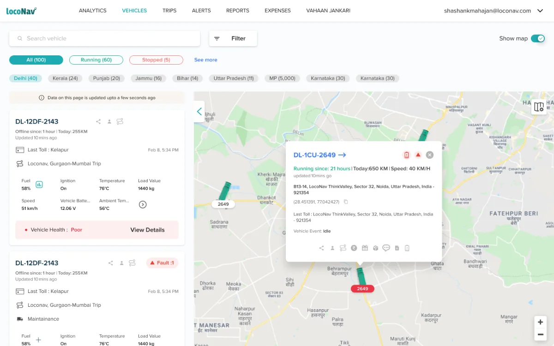Click driver icon beside Fault :1 badge card
Viewport: 554px width, 346px height.
click(122, 263)
